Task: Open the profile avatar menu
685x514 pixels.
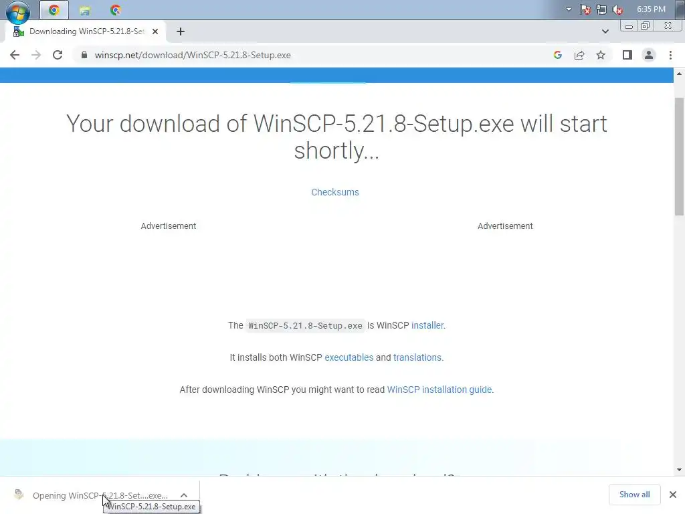Action: (649, 55)
